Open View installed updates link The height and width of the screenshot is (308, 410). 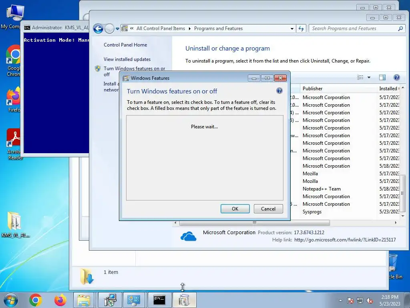coord(127,59)
